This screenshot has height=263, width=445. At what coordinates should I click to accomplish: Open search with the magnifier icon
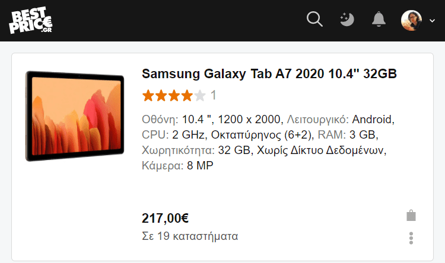point(314,20)
